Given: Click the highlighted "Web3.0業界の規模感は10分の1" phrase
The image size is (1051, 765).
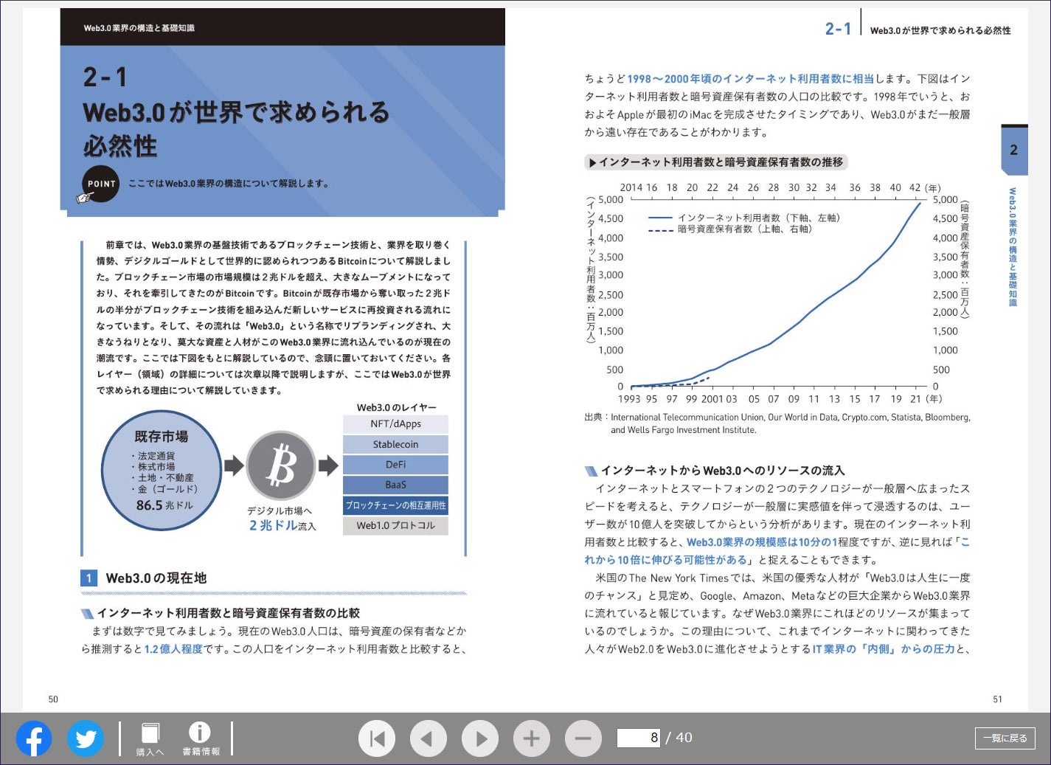Looking at the screenshot, I should tap(762, 542).
